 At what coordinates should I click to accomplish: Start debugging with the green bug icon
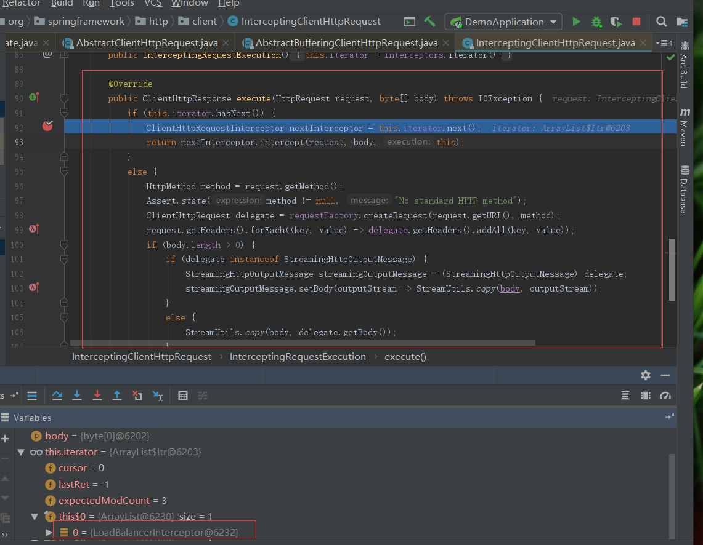(x=596, y=22)
